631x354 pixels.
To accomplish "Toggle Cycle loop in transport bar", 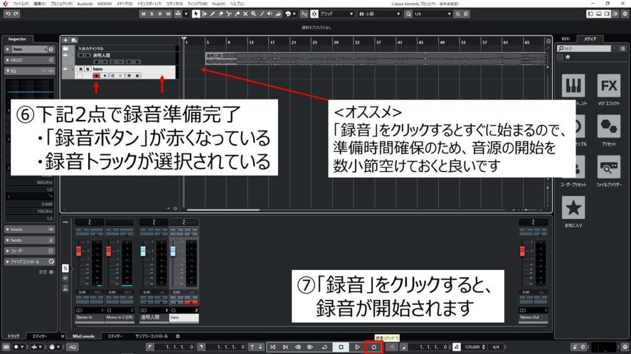I will [324, 347].
